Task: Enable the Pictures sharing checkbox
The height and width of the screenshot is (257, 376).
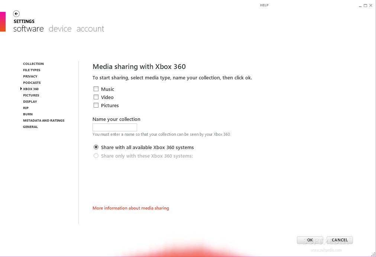Action: (x=96, y=105)
